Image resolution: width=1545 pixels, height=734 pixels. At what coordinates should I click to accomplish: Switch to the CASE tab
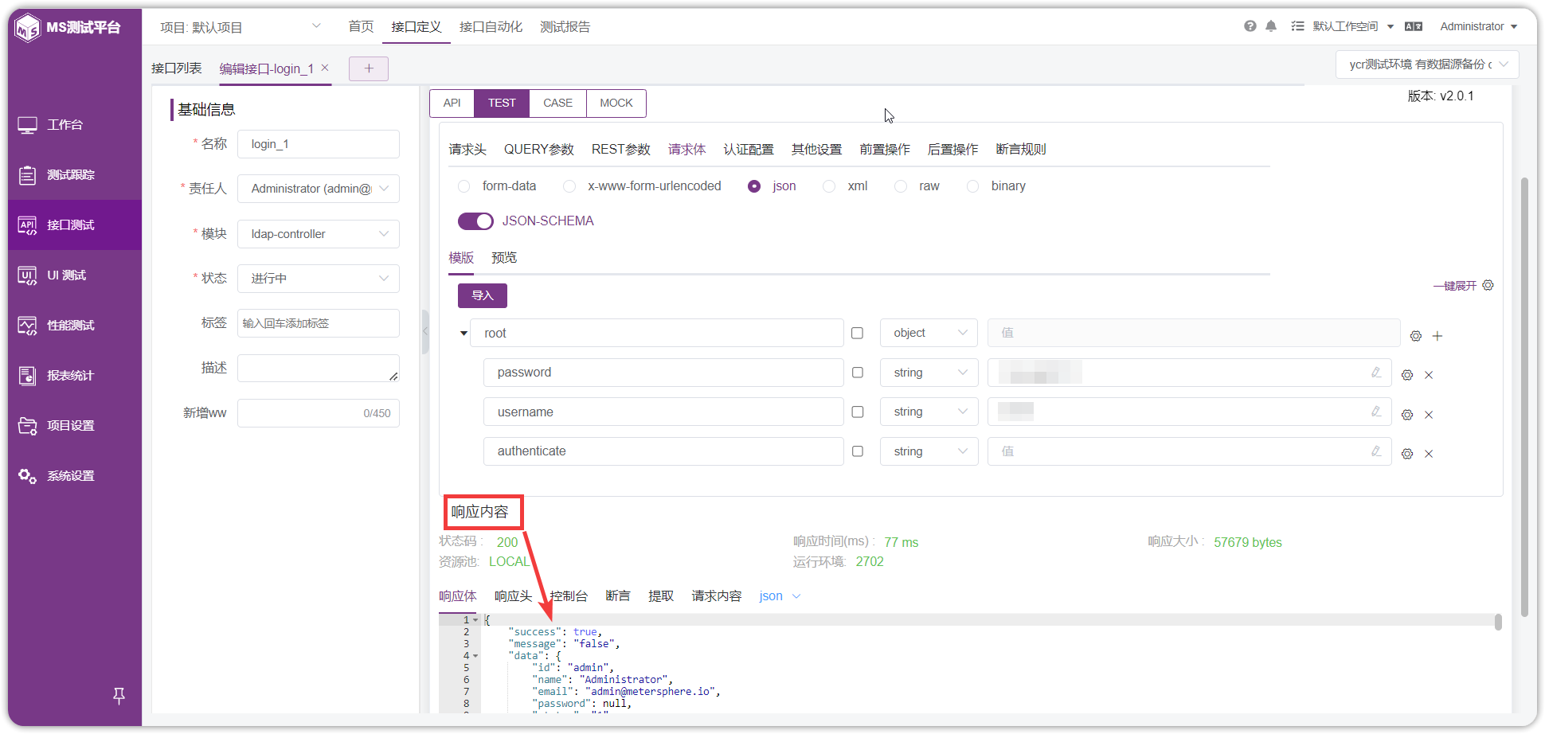coord(557,103)
